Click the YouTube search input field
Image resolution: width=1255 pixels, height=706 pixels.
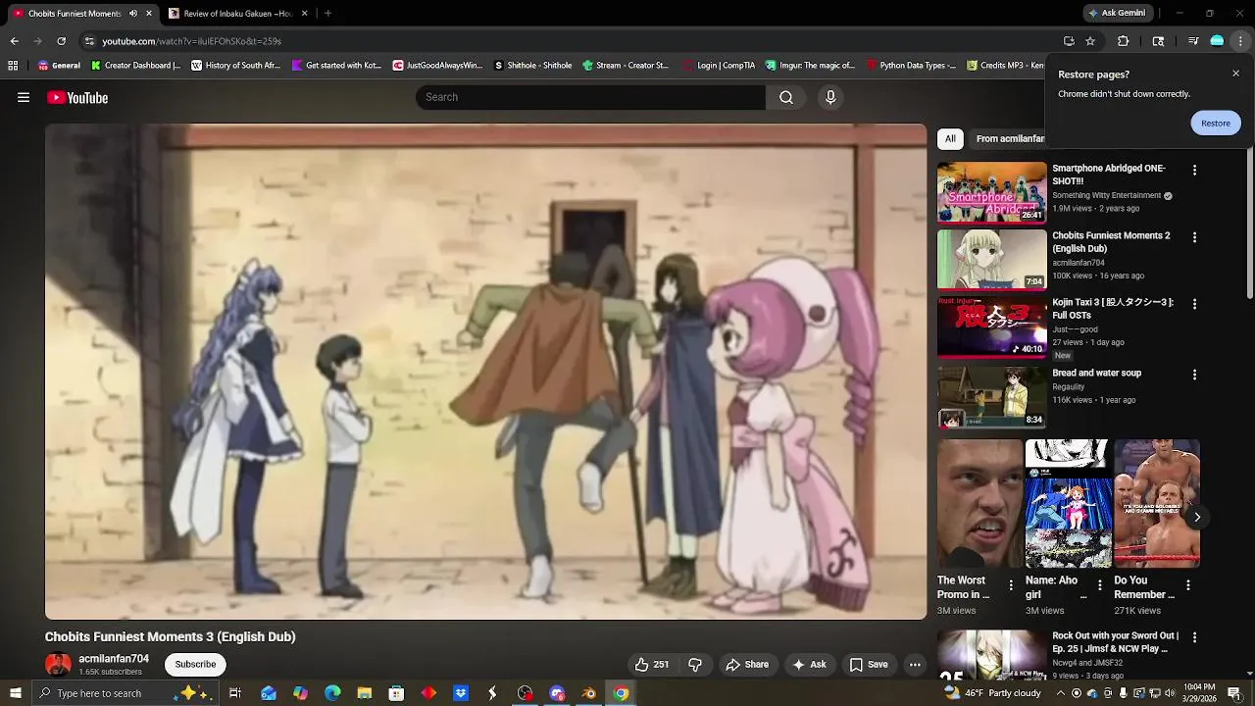[x=590, y=97]
